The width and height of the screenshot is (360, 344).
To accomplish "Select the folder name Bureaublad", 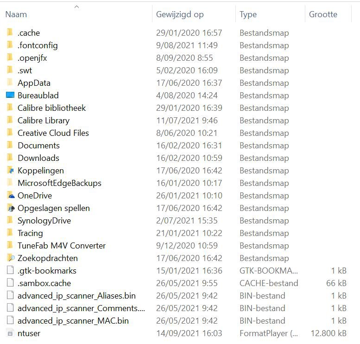I will [38, 96].
